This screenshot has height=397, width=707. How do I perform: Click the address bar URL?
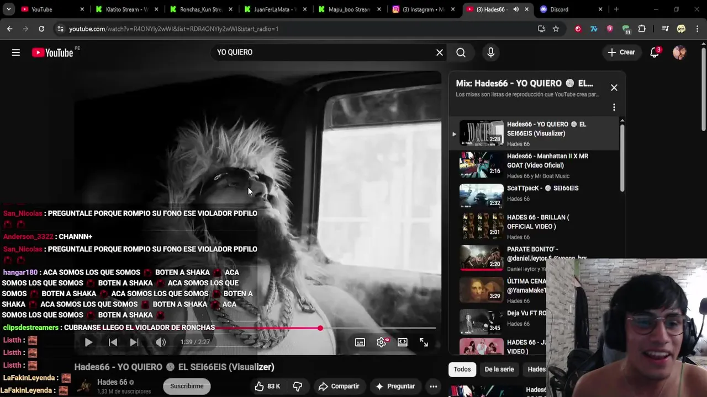(173, 29)
